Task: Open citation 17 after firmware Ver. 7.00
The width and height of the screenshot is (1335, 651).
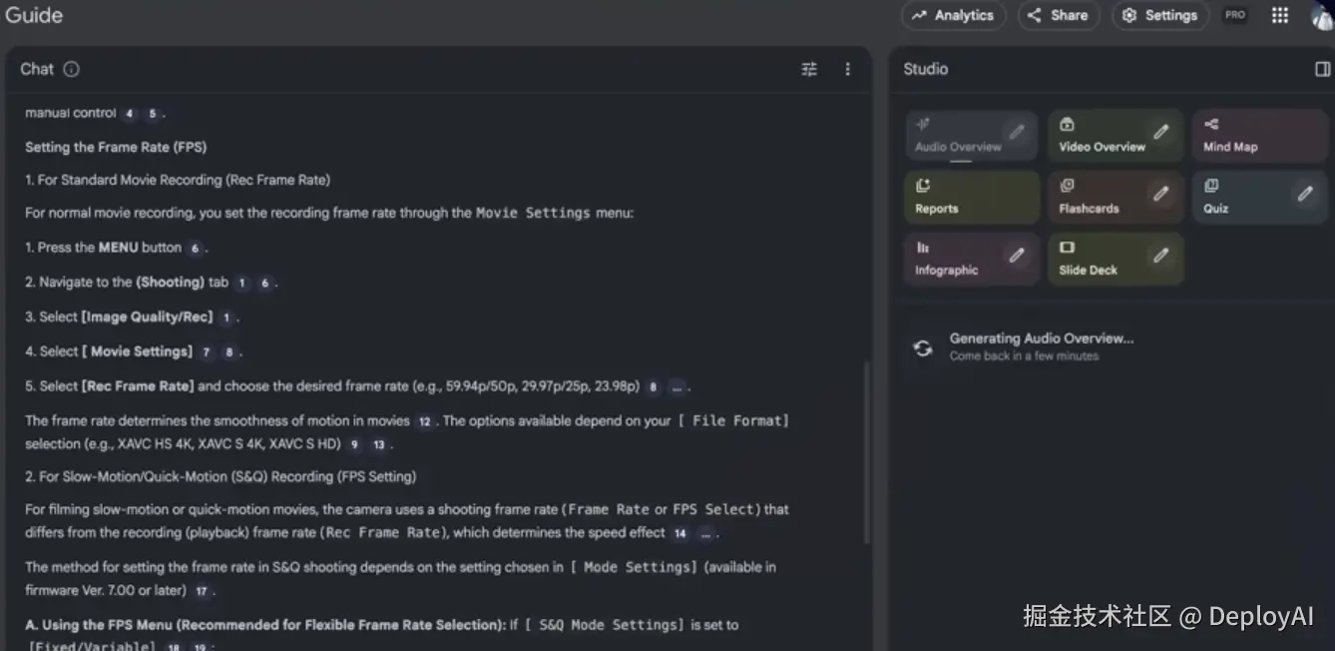Action: pos(202,591)
